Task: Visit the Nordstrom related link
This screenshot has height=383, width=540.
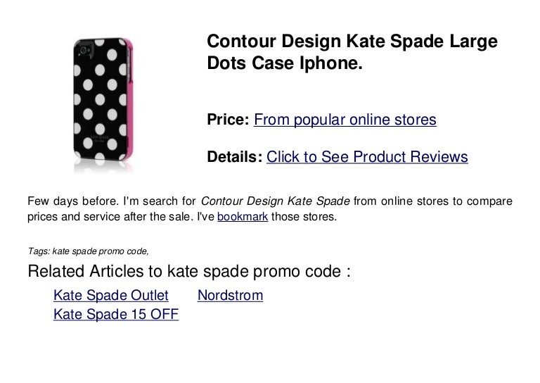Action: (231, 296)
